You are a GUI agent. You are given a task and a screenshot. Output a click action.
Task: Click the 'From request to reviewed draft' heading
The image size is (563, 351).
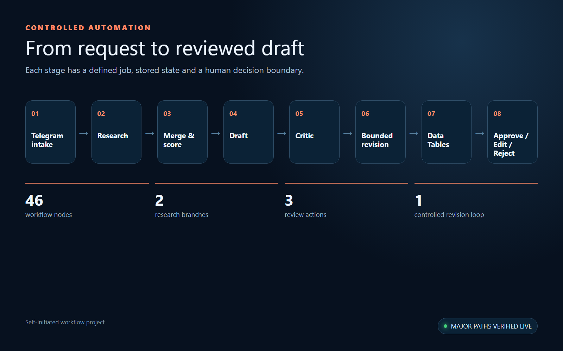tap(165, 48)
